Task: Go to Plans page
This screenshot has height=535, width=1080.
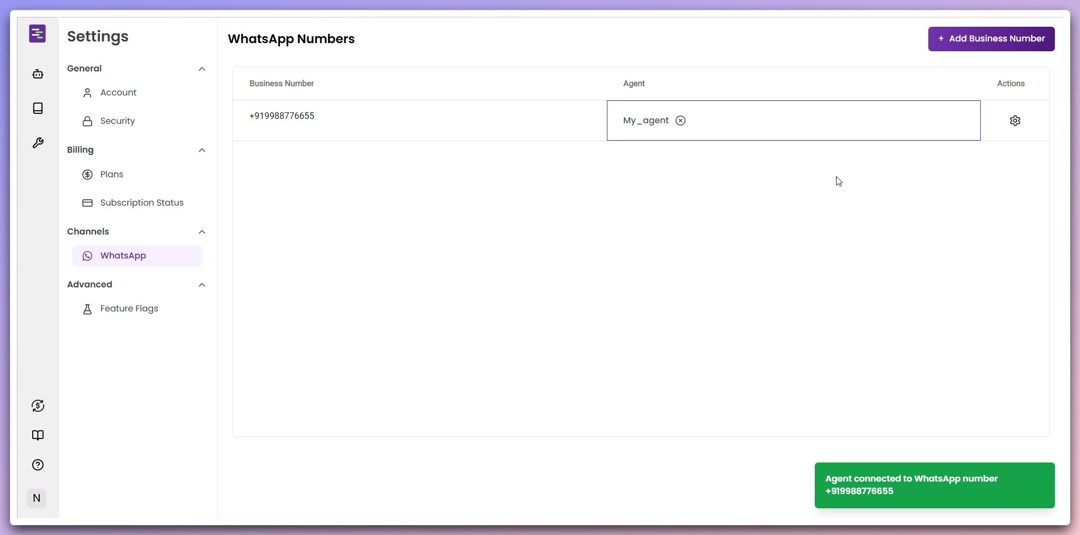Action: click(137, 175)
